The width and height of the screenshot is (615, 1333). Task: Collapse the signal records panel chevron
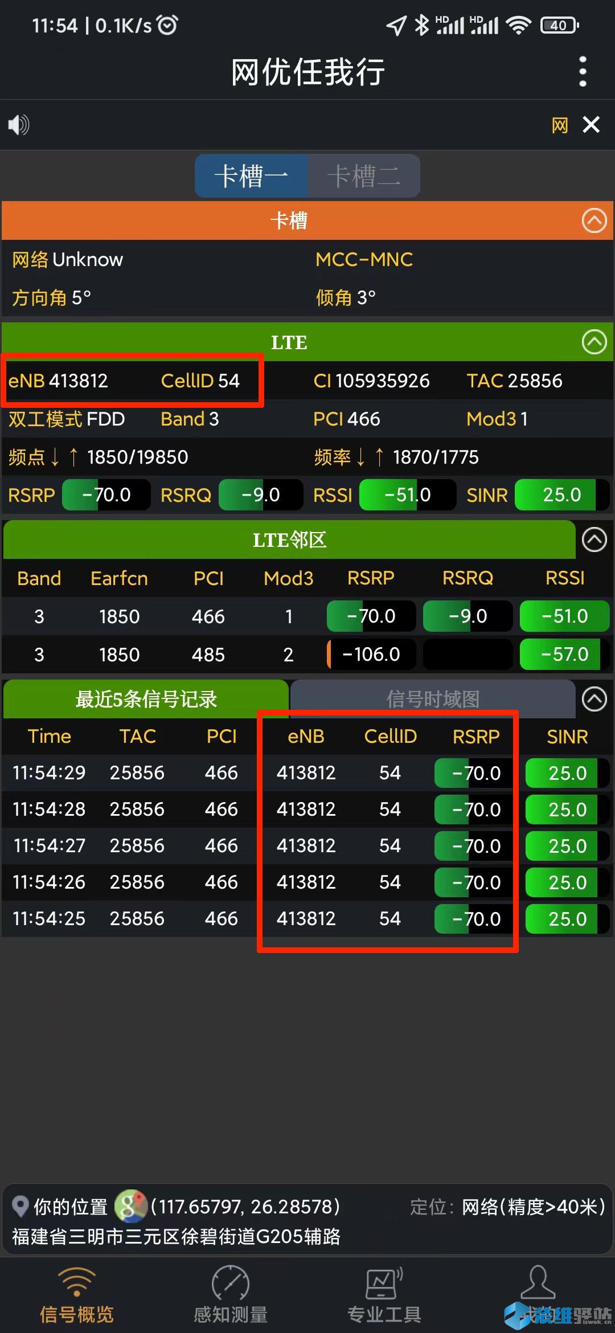[x=594, y=699]
